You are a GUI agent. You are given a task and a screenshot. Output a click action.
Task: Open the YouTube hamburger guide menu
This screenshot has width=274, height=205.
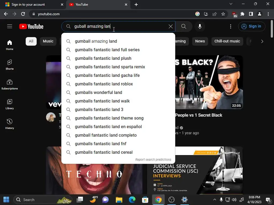(10, 26)
